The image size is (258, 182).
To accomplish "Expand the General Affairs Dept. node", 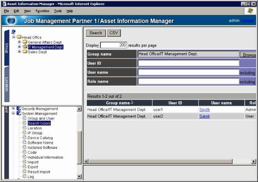I will tap(20, 42).
